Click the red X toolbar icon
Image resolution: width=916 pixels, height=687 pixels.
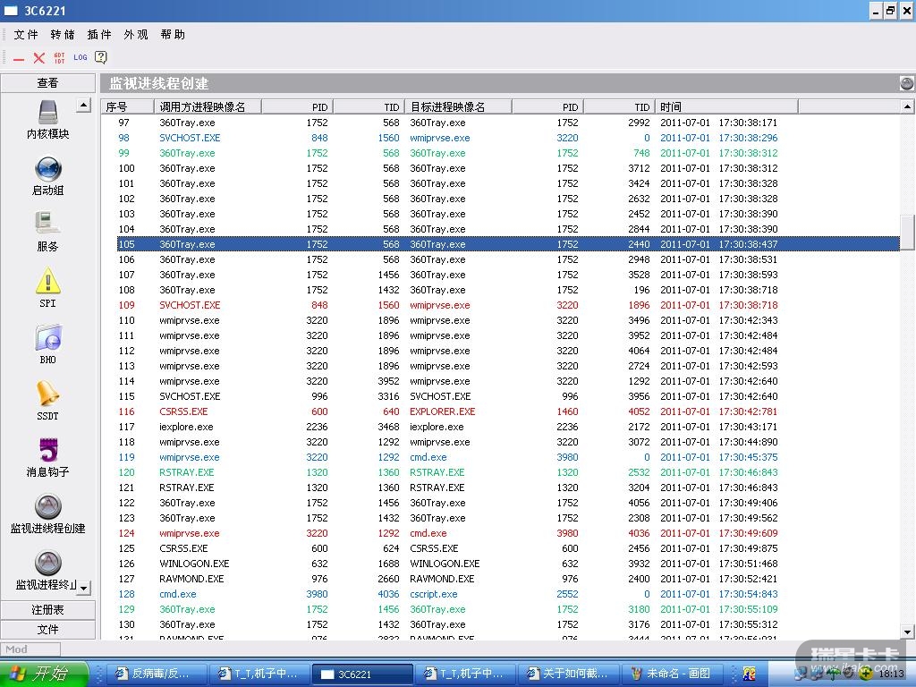point(39,58)
